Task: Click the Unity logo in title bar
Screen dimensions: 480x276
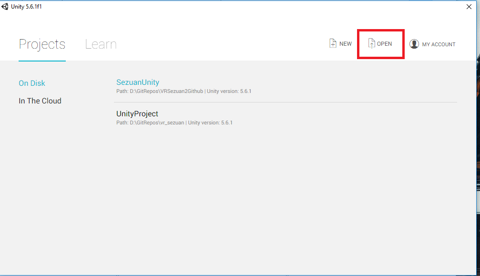Action: coord(5,6)
